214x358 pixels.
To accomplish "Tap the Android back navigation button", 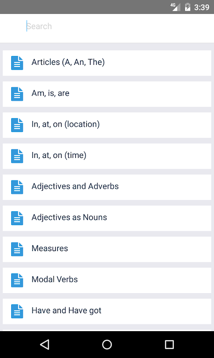I will [45, 344].
